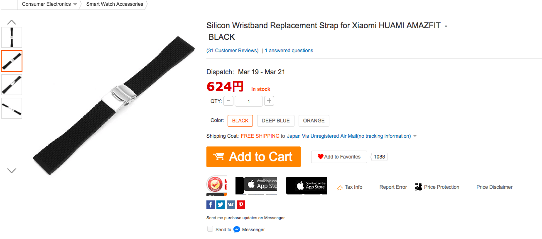Open the 31 Customer Reviews link
The width and height of the screenshot is (542, 239).
pyautogui.click(x=233, y=51)
